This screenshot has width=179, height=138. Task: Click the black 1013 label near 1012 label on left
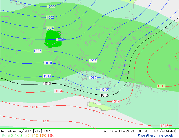tap(47, 83)
